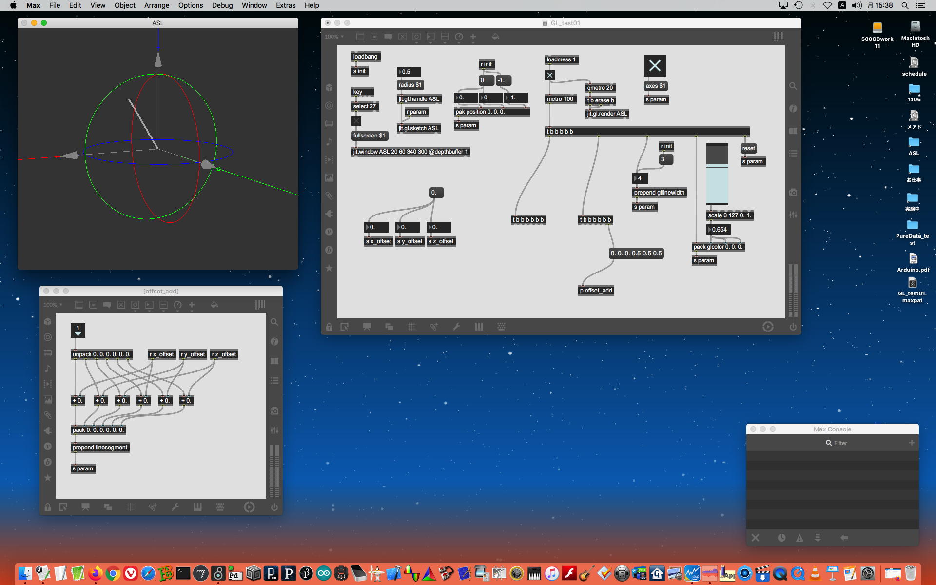Open presentation mode in offset_add window
Screen dimensions: 936x585
pos(85,507)
